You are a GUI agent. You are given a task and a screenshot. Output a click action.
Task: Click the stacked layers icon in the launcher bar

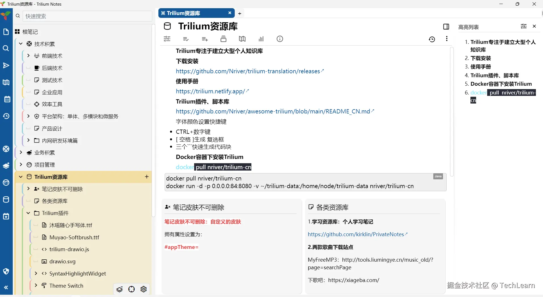pos(6,166)
